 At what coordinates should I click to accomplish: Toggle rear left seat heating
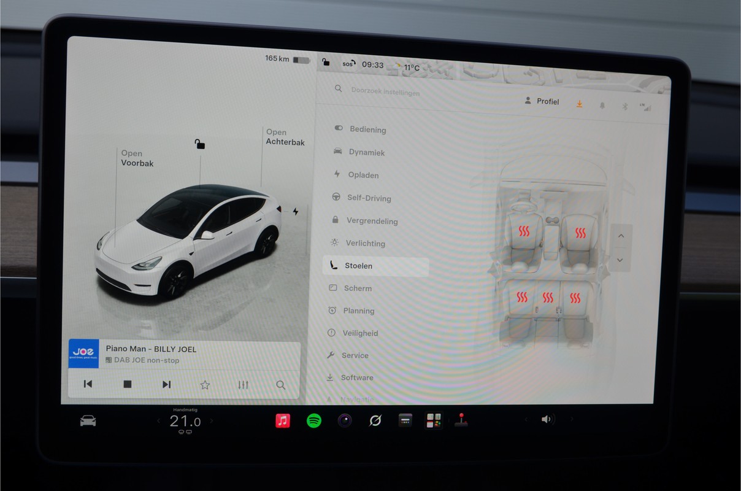(521, 298)
